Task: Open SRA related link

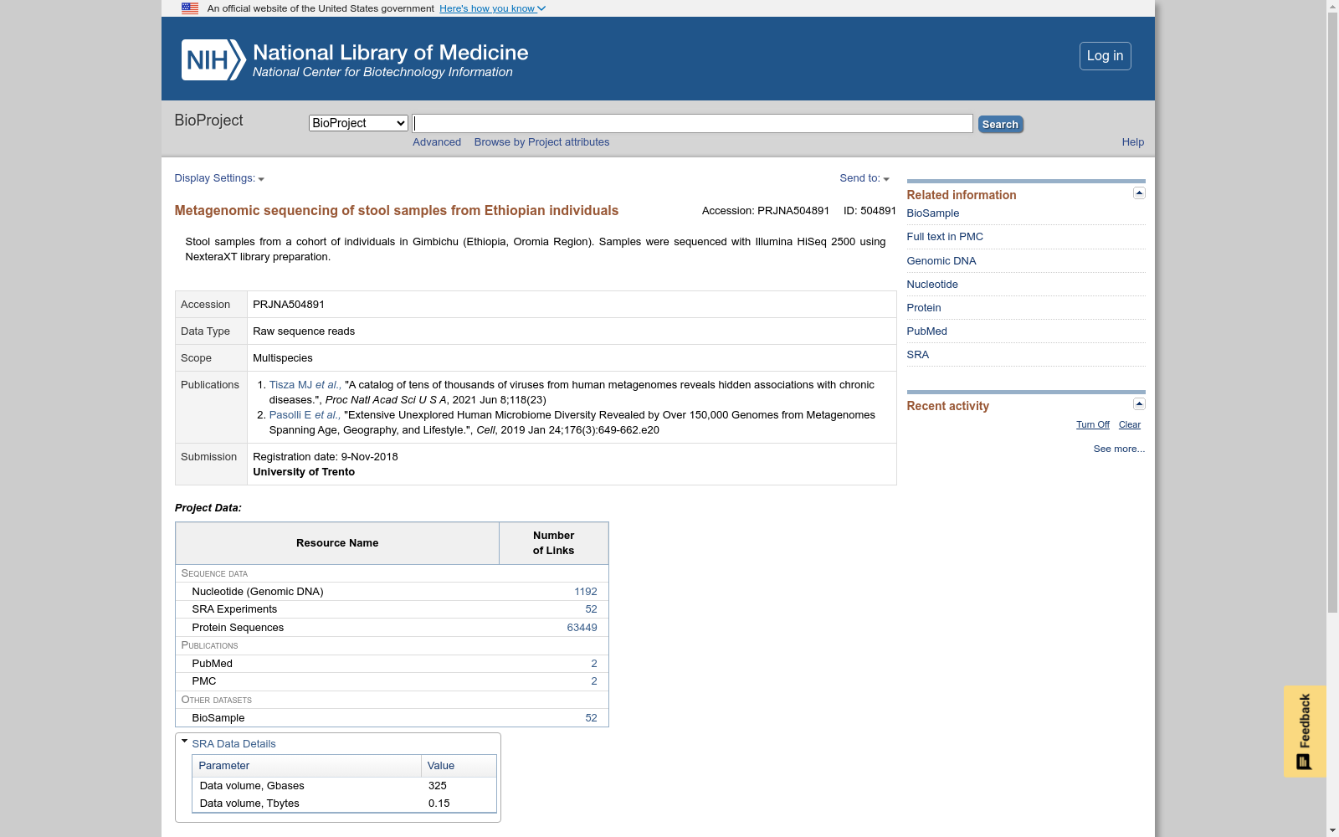Action: tap(917, 355)
